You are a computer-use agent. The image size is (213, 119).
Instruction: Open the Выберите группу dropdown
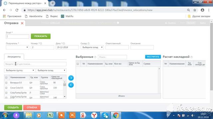20,70
